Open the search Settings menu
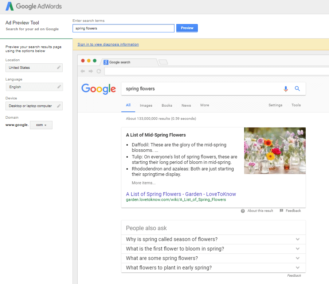Image resolution: width=329 pixels, height=284 pixels. pyautogui.click(x=275, y=105)
